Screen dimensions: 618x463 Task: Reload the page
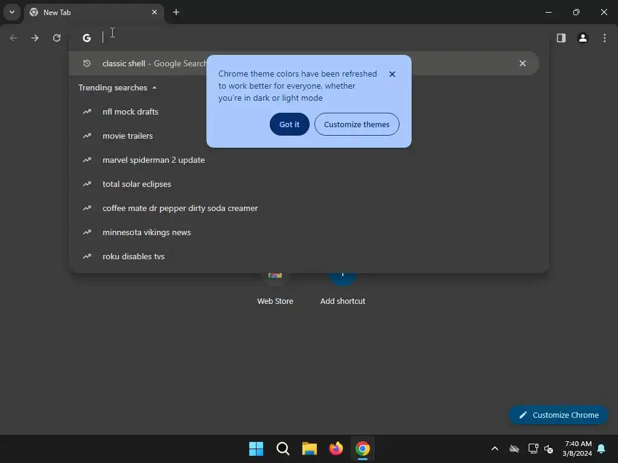point(57,38)
